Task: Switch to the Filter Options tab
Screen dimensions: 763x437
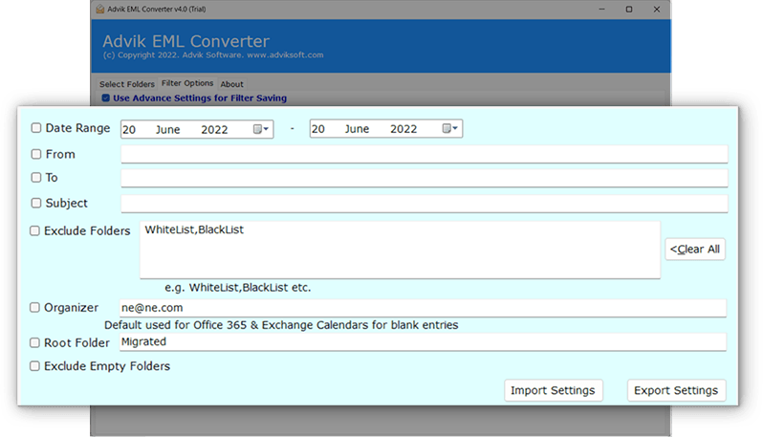Action: [x=187, y=83]
